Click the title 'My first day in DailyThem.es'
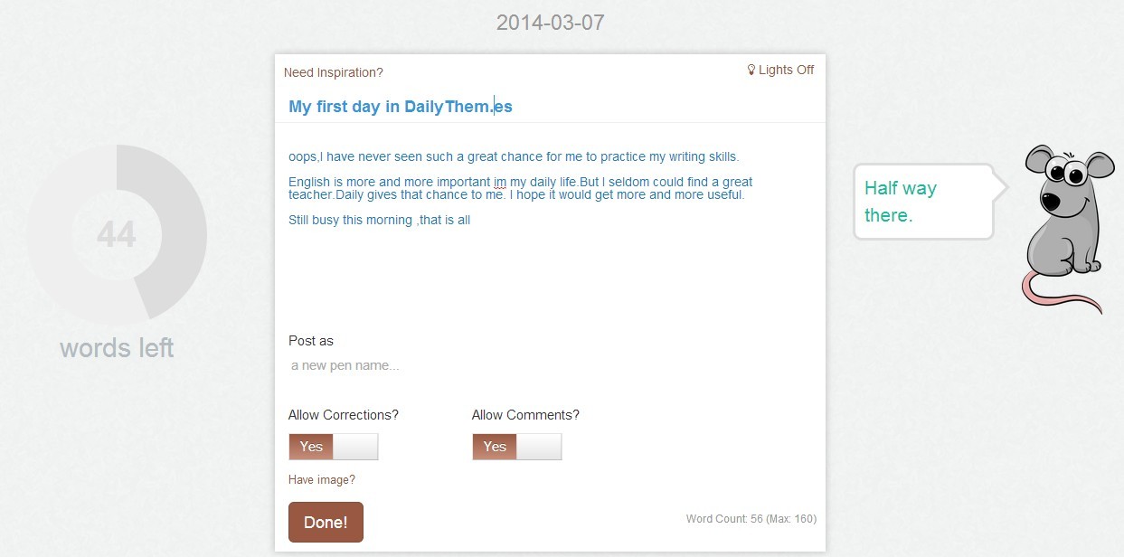The height and width of the screenshot is (557, 1124). [x=401, y=107]
